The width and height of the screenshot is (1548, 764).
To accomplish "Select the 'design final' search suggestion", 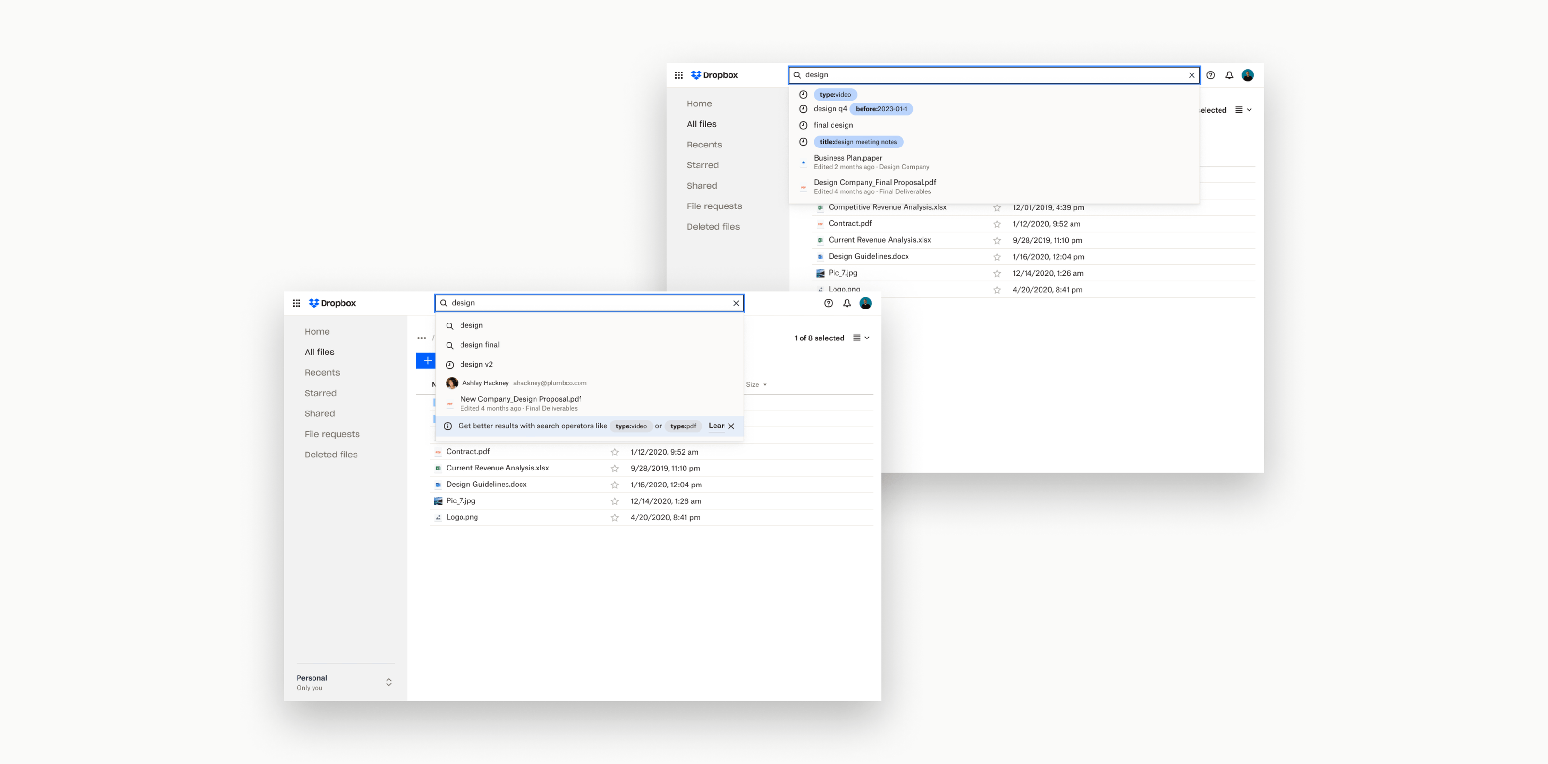I will click(479, 345).
